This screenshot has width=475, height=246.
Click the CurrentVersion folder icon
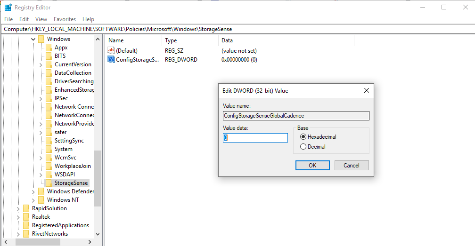[x=49, y=64]
